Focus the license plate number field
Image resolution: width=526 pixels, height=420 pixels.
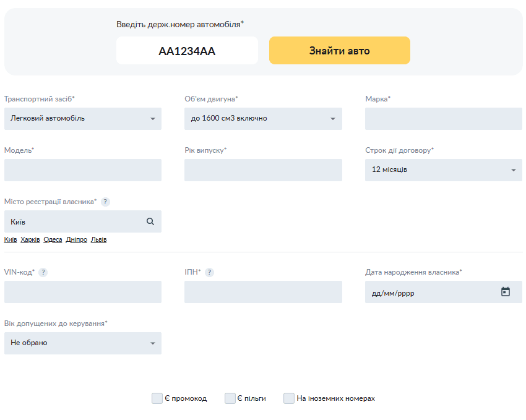pos(187,51)
